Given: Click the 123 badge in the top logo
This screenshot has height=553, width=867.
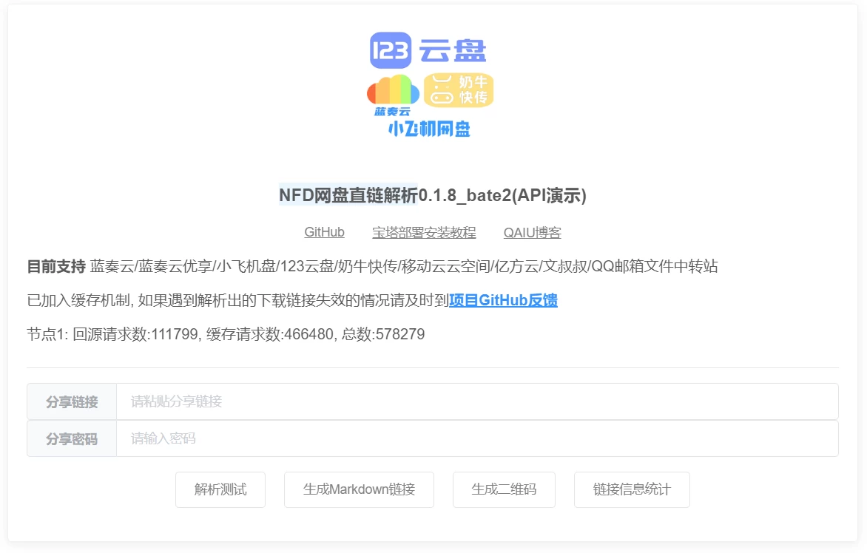Looking at the screenshot, I should pyautogui.click(x=391, y=50).
